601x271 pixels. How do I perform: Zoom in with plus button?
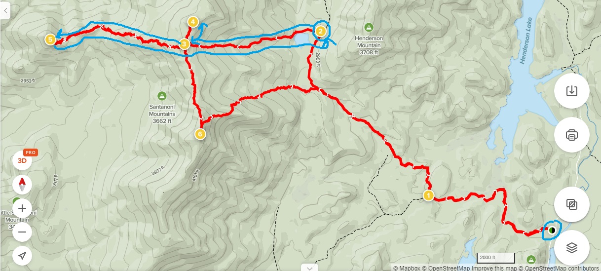click(22, 208)
